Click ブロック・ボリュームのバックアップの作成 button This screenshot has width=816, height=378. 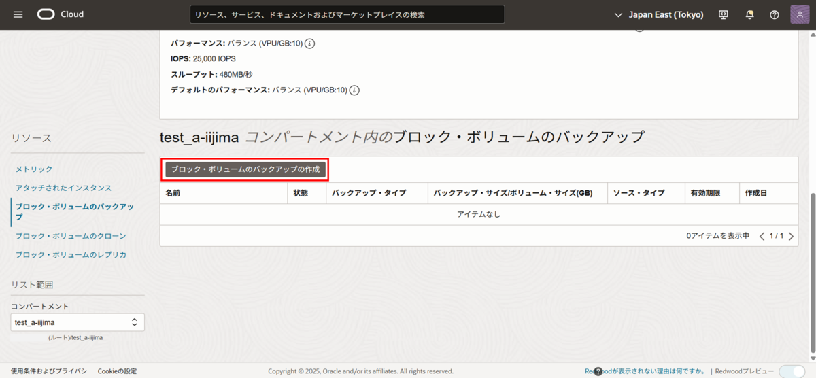point(245,169)
